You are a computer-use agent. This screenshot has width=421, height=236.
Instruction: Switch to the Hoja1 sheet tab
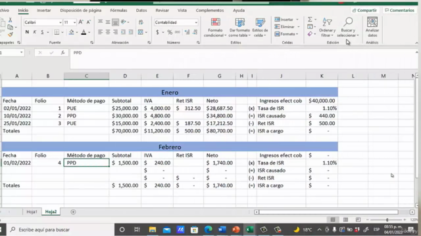(32, 212)
